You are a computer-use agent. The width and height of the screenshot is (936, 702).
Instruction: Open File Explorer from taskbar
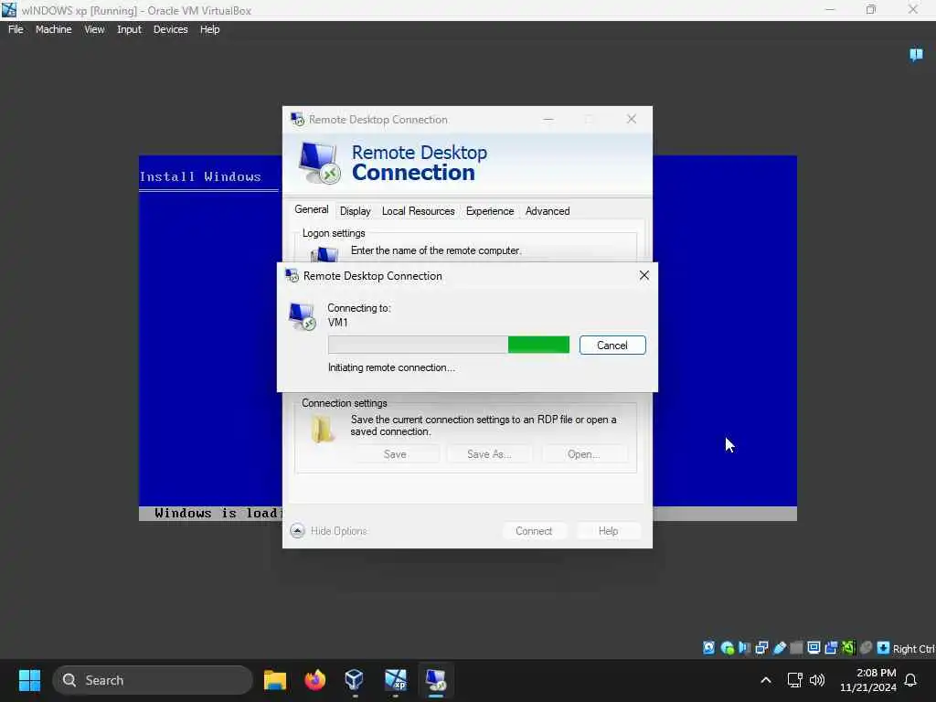point(275,680)
